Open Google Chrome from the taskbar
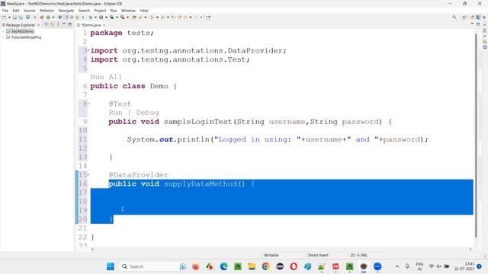The image size is (488, 274). [x=265, y=266]
